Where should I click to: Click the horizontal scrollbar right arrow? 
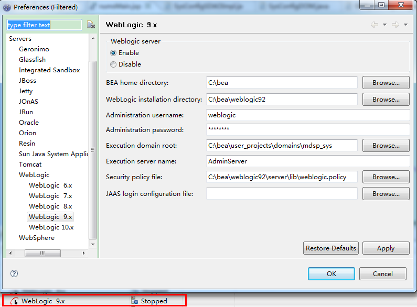point(83,253)
